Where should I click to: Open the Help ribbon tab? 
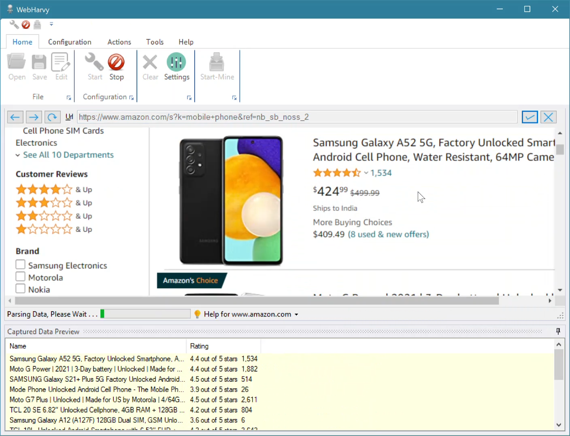[x=186, y=42]
